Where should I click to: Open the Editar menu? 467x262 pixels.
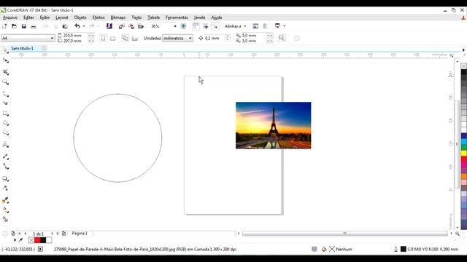point(28,17)
